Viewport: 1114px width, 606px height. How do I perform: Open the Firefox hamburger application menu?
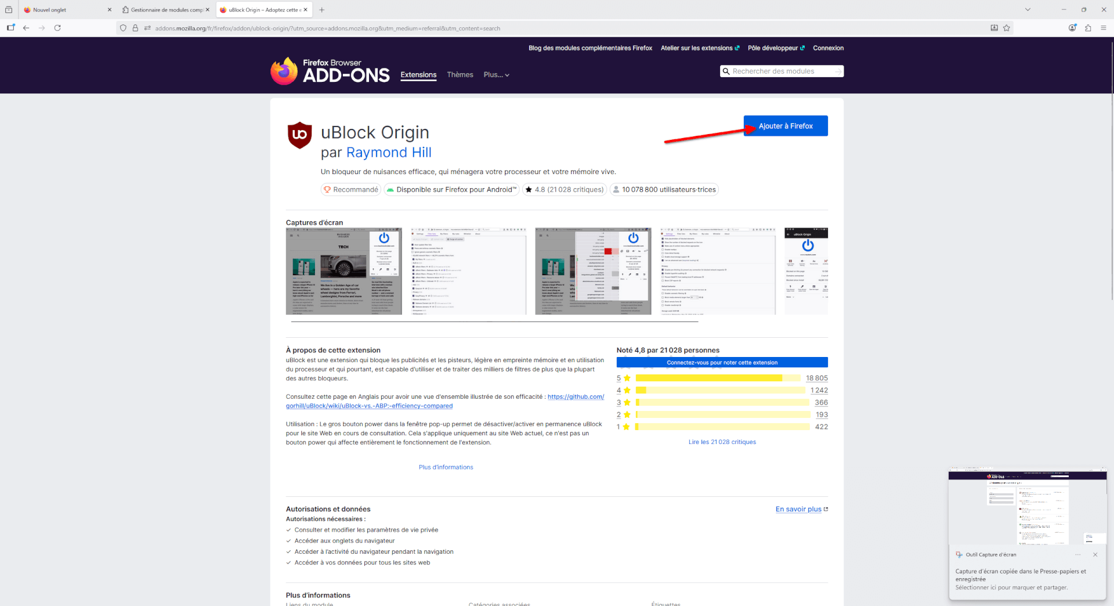click(x=1104, y=28)
